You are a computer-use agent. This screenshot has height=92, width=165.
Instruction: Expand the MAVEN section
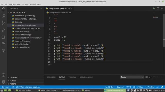click(x=13, y=81)
